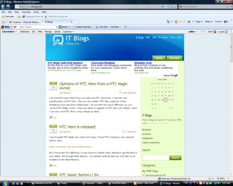Click the blog sidebar search input field

[x=156, y=158]
